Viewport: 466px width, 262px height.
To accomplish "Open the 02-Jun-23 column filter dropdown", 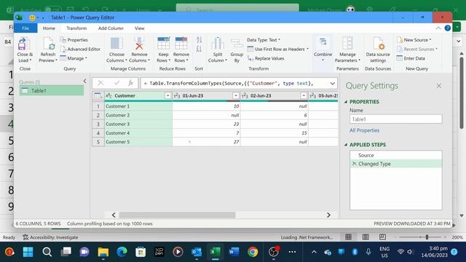I will click(x=304, y=95).
